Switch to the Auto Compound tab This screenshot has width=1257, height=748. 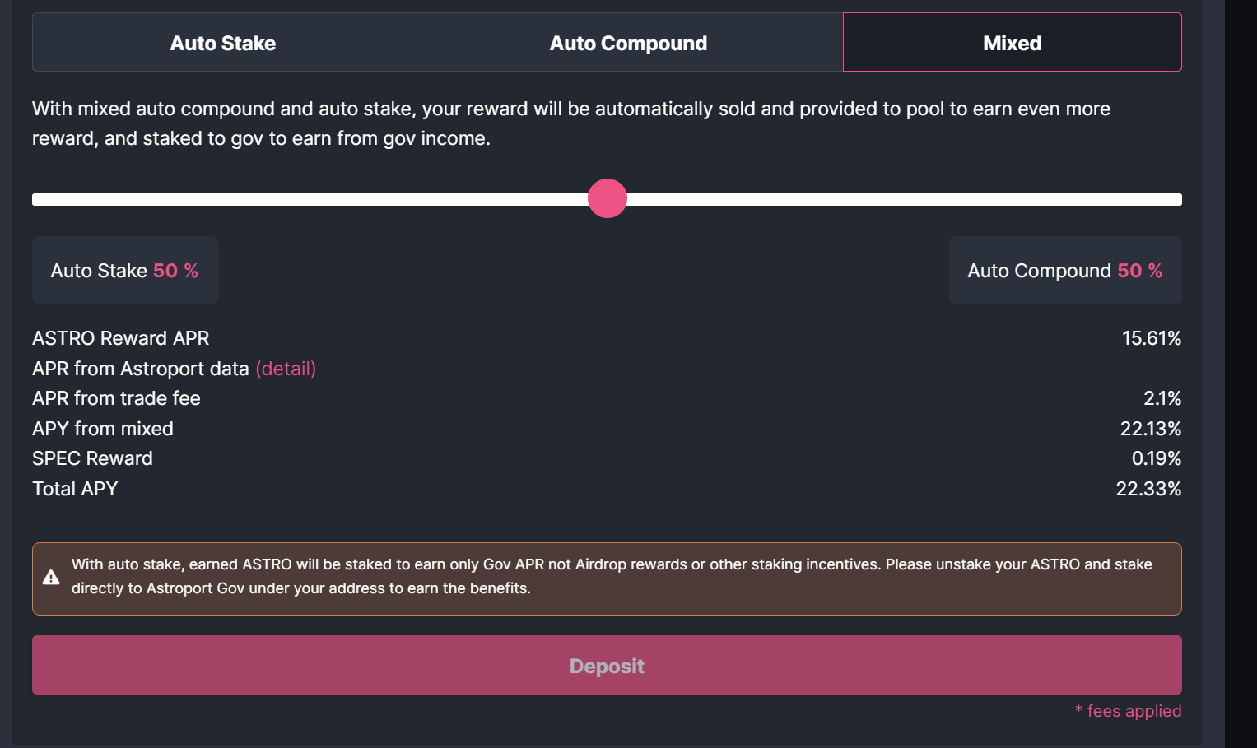tap(627, 43)
